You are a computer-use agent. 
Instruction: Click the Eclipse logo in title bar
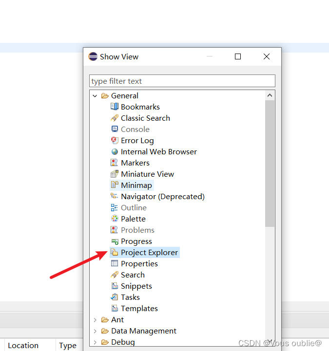tap(93, 56)
